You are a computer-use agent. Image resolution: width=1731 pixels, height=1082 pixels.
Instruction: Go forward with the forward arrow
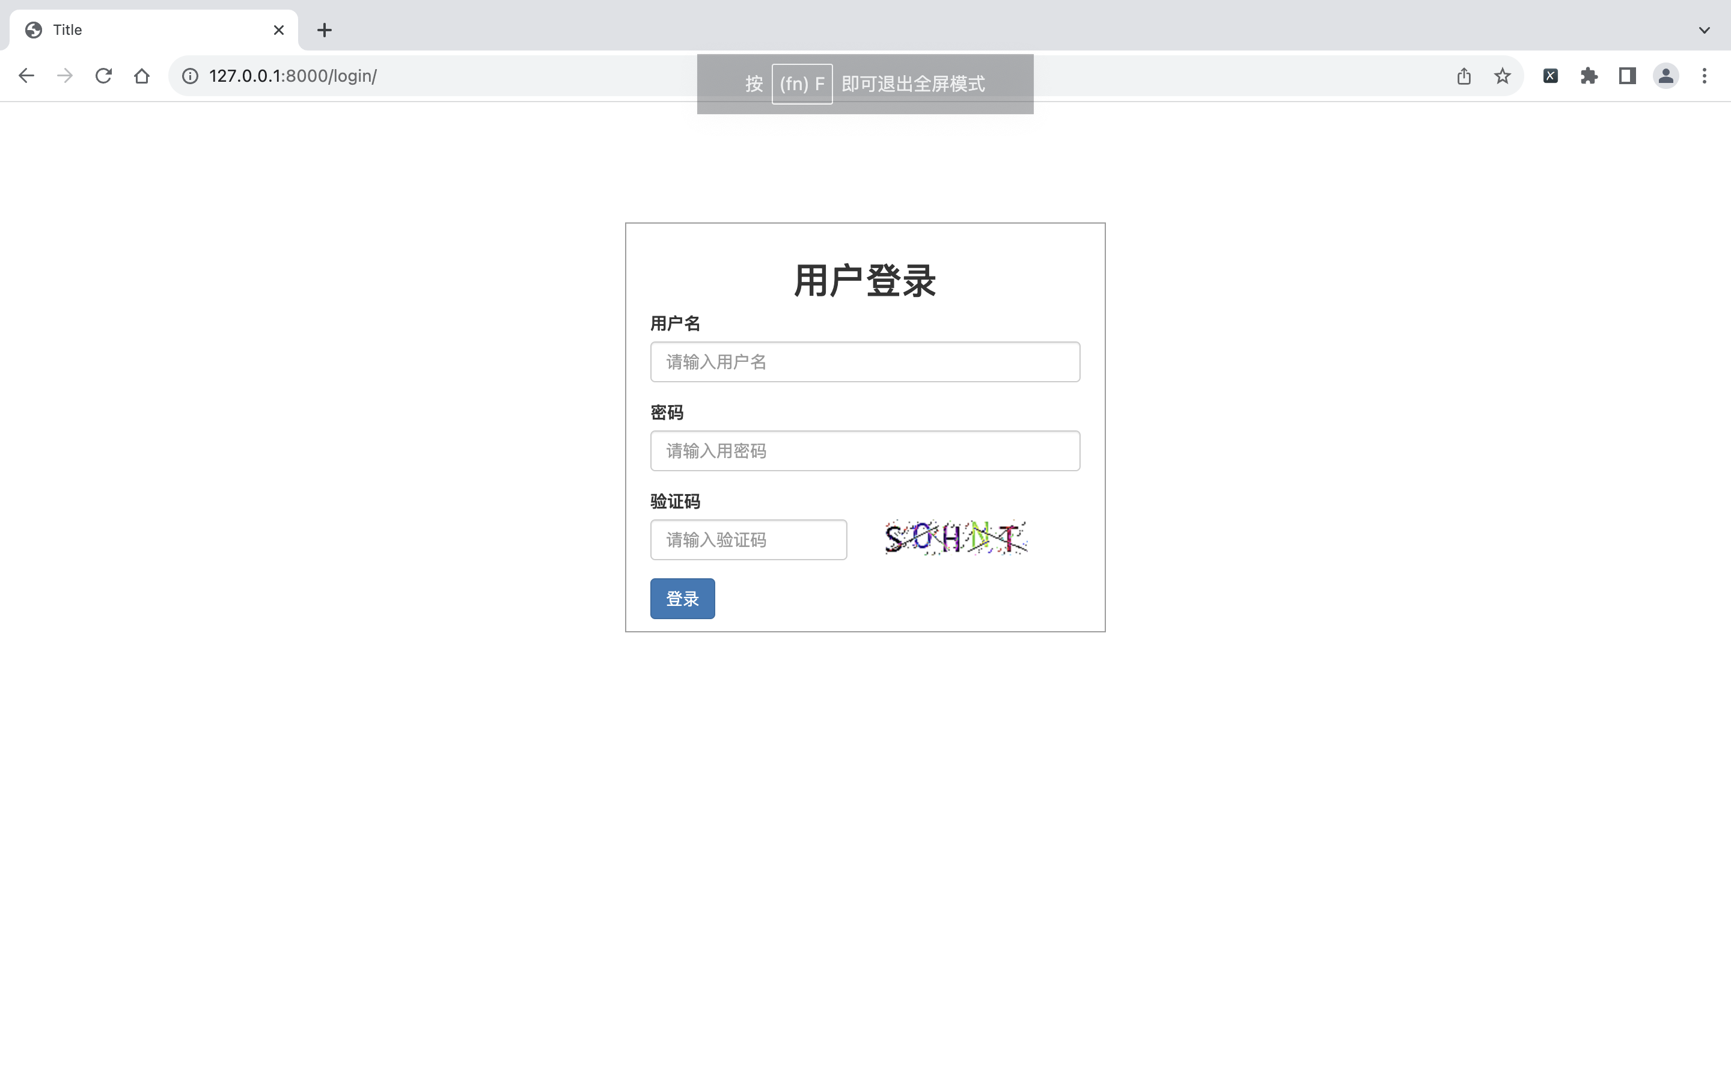(65, 76)
